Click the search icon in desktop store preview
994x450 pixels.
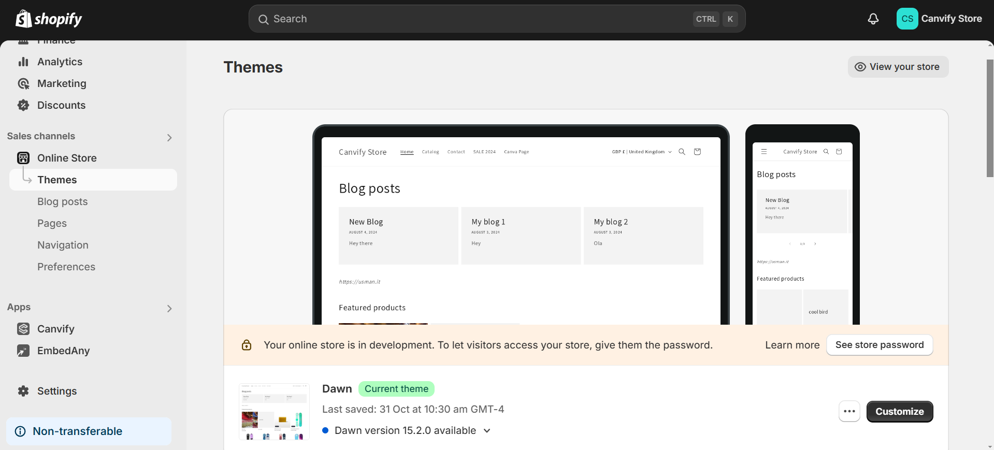pyautogui.click(x=682, y=152)
